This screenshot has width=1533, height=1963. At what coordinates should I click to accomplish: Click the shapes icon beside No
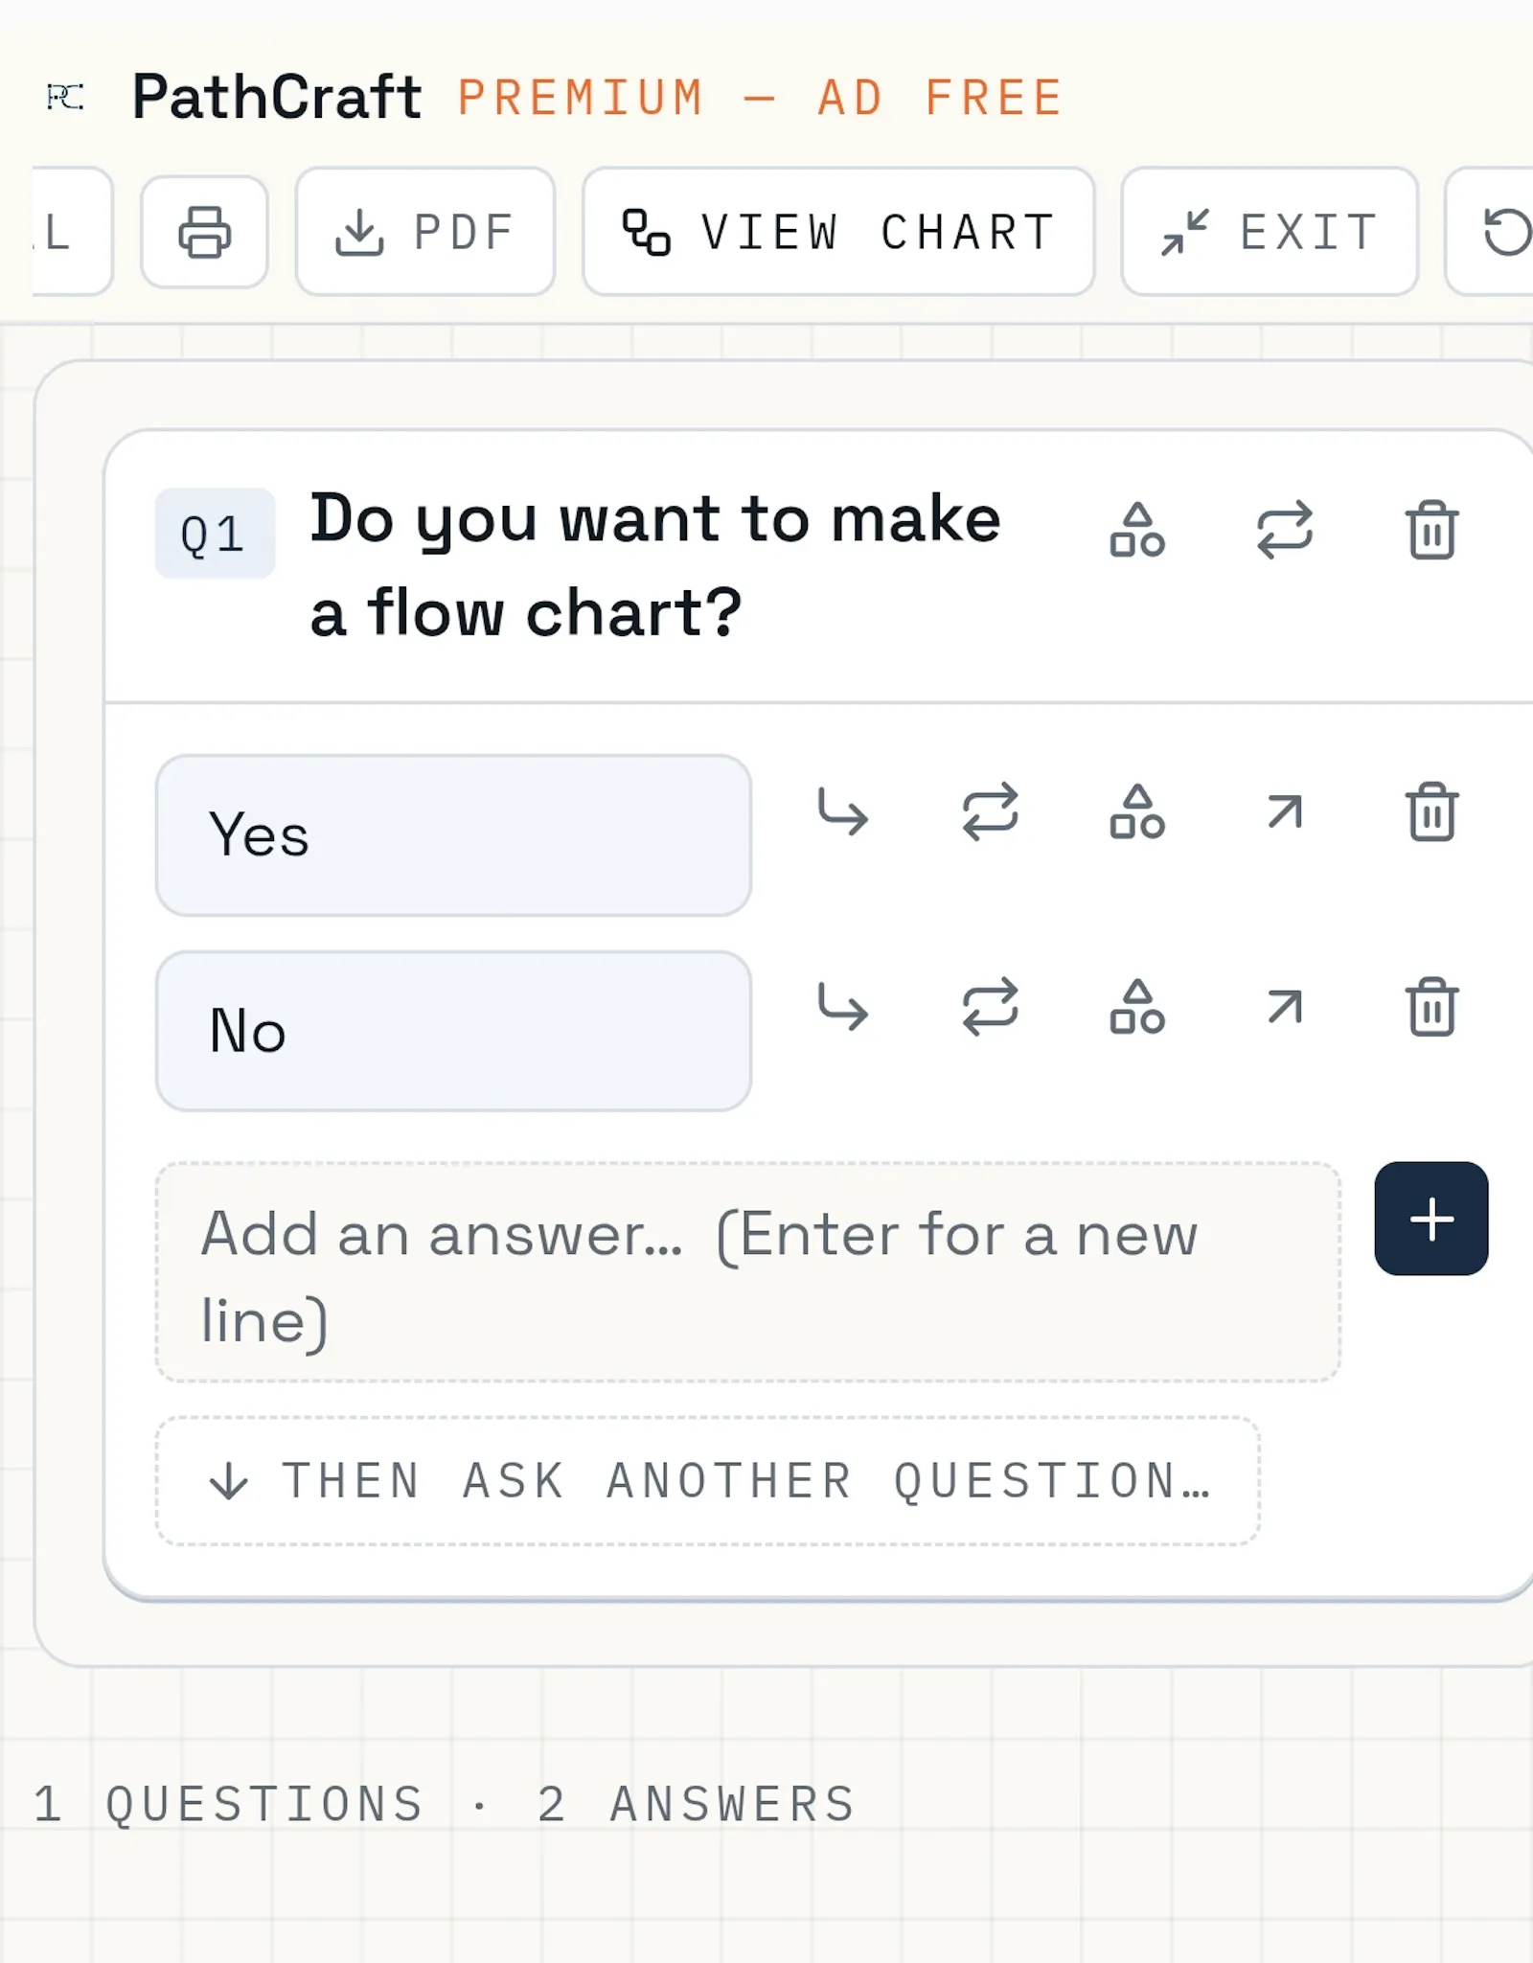click(x=1137, y=1007)
